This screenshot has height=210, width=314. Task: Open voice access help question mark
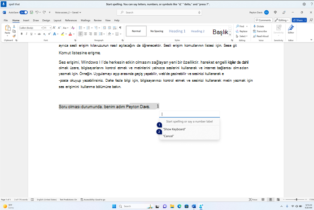pos(311,4)
